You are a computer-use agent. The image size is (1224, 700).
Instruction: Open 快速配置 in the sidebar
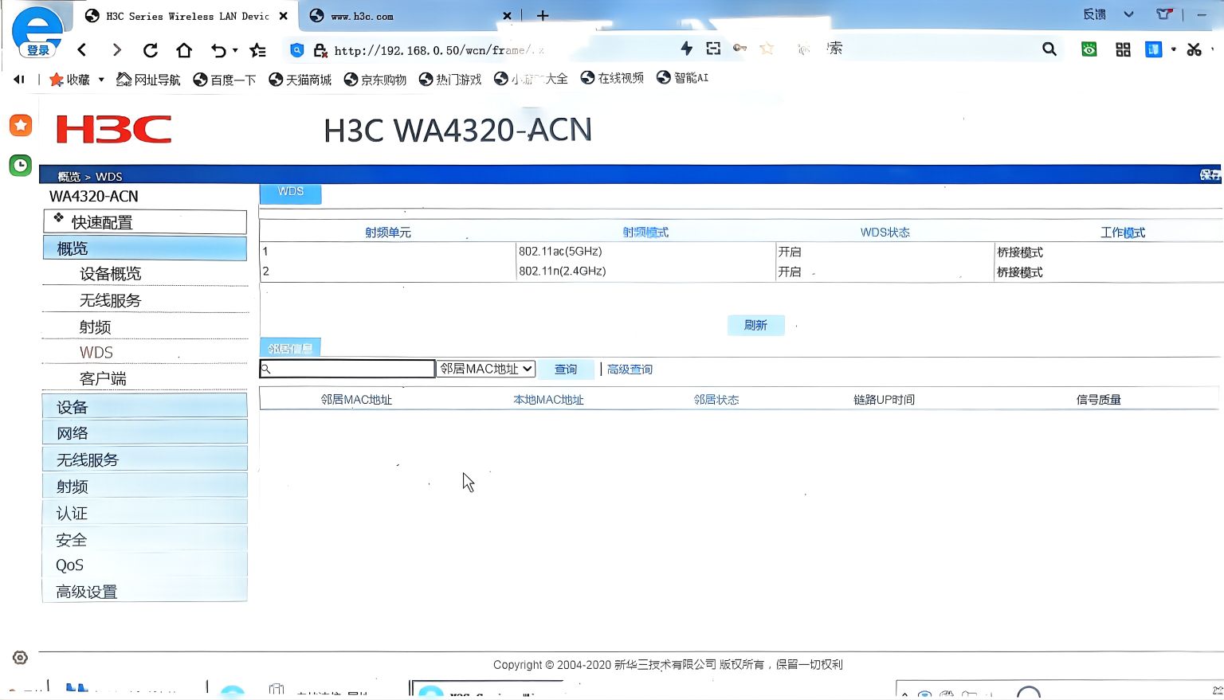(x=144, y=222)
